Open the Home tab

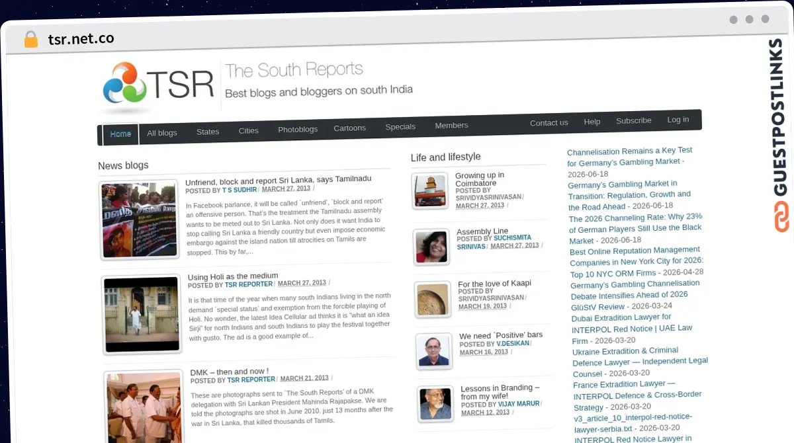click(120, 134)
